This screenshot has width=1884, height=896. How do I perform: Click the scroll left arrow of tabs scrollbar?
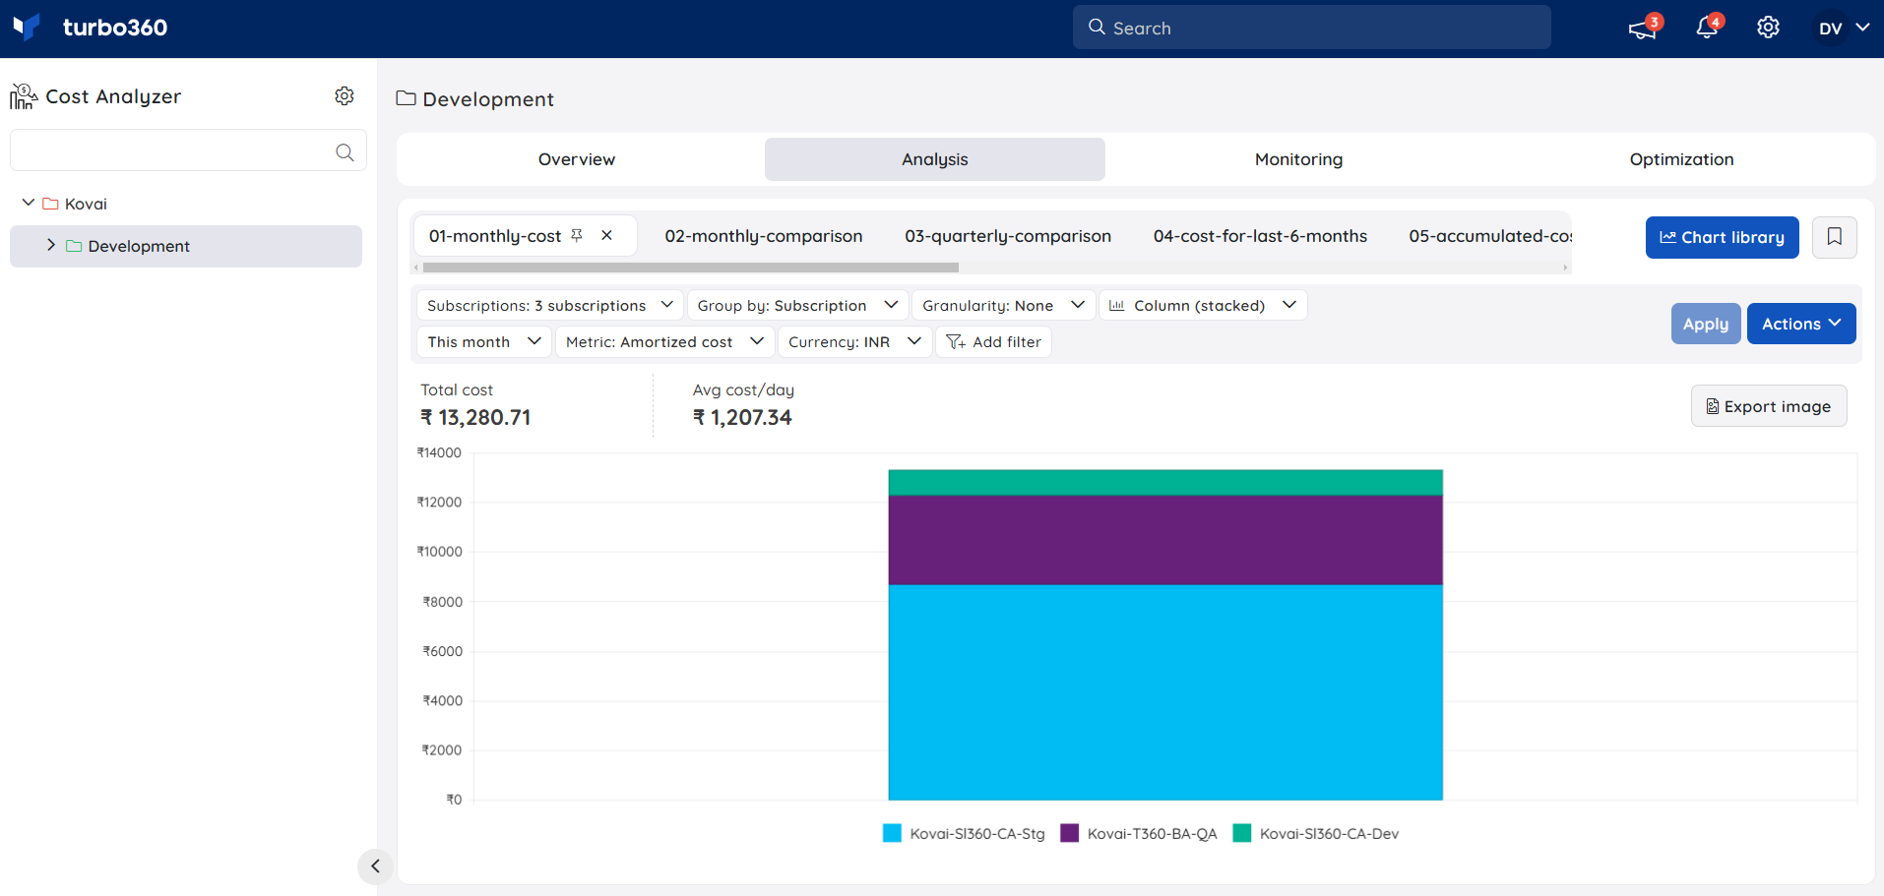tap(416, 268)
